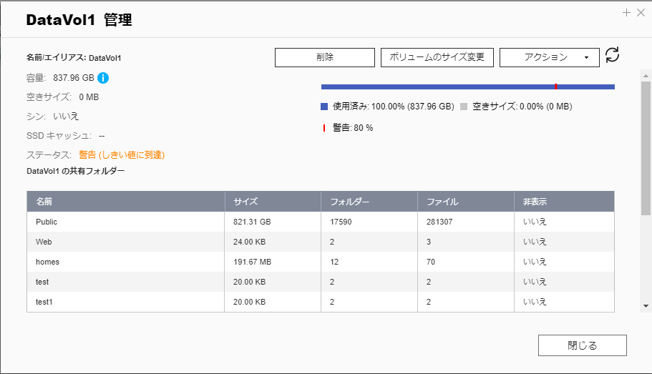Click the blue used-space legend square

click(324, 107)
